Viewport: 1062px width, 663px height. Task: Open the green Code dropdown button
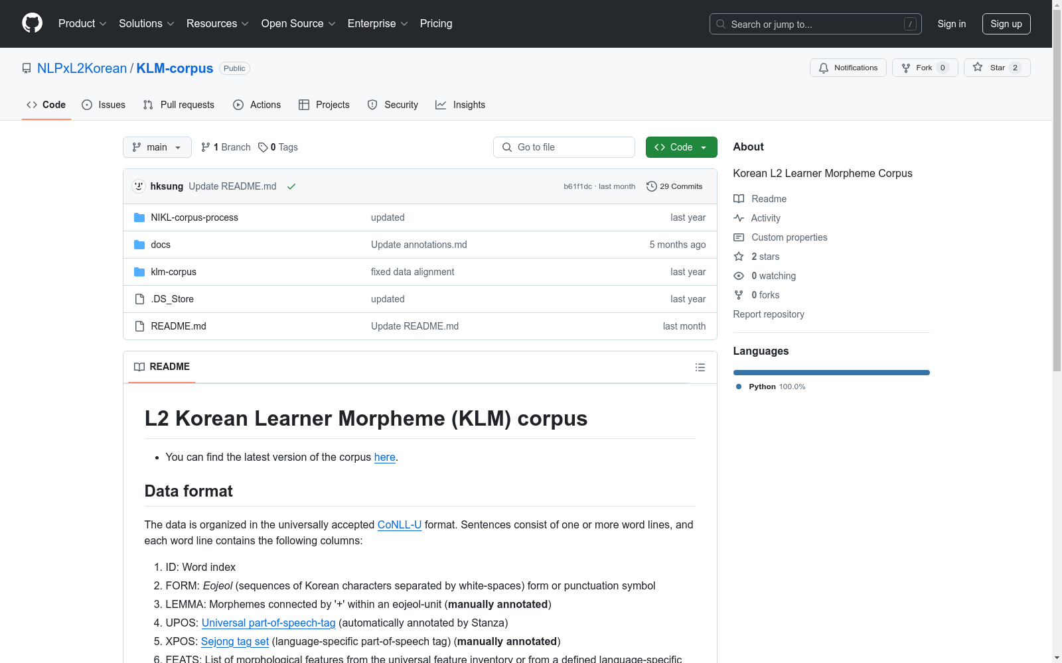(682, 147)
